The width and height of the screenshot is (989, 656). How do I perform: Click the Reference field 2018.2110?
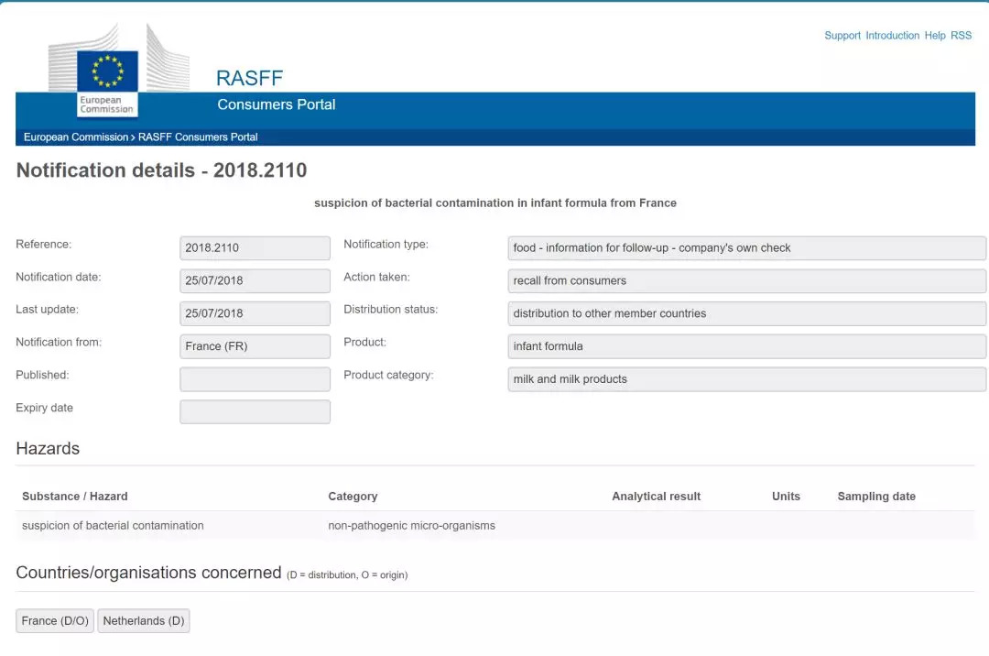click(x=255, y=248)
